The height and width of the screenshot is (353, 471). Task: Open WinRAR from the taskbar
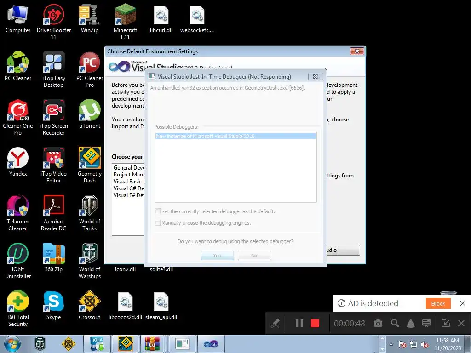pyautogui.click(x=153, y=344)
